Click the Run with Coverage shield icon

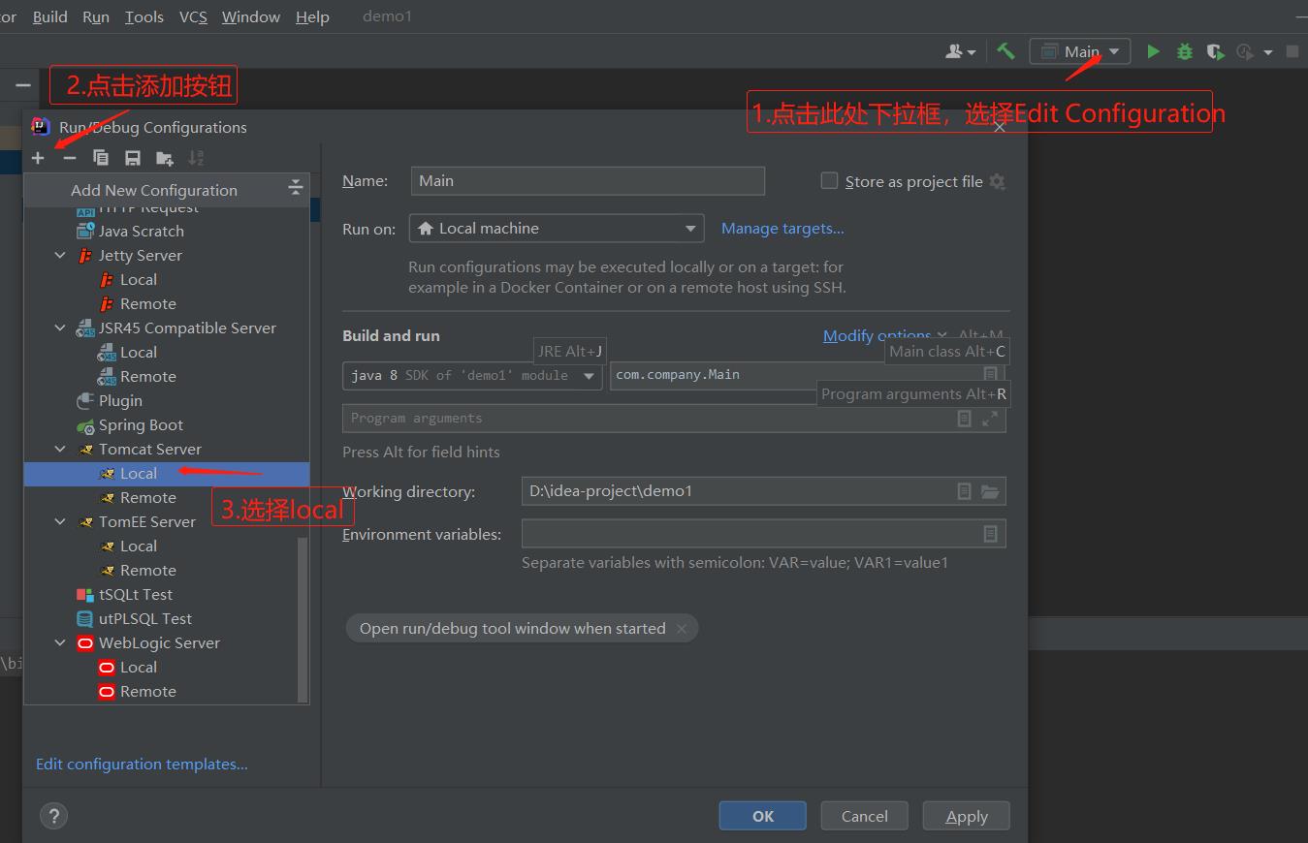[x=1215, y=51]
